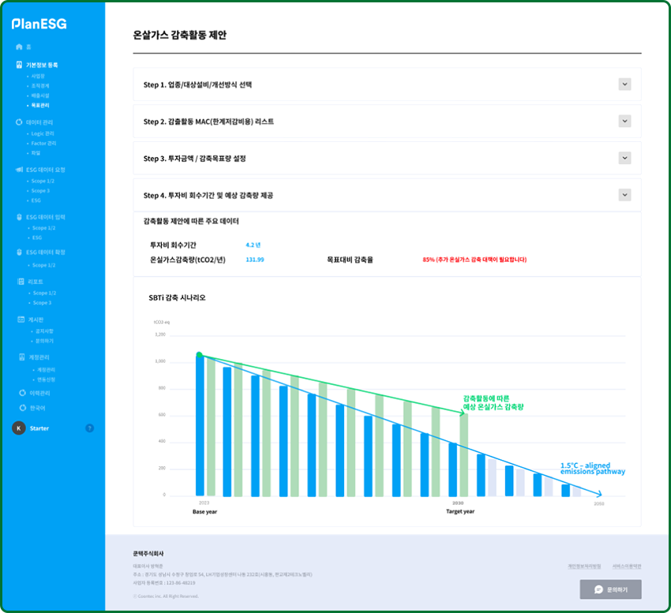Viewport: 671px width, 613px height.
Task: Click the 이력관리 history icon
Action: [x=21, y=393]
